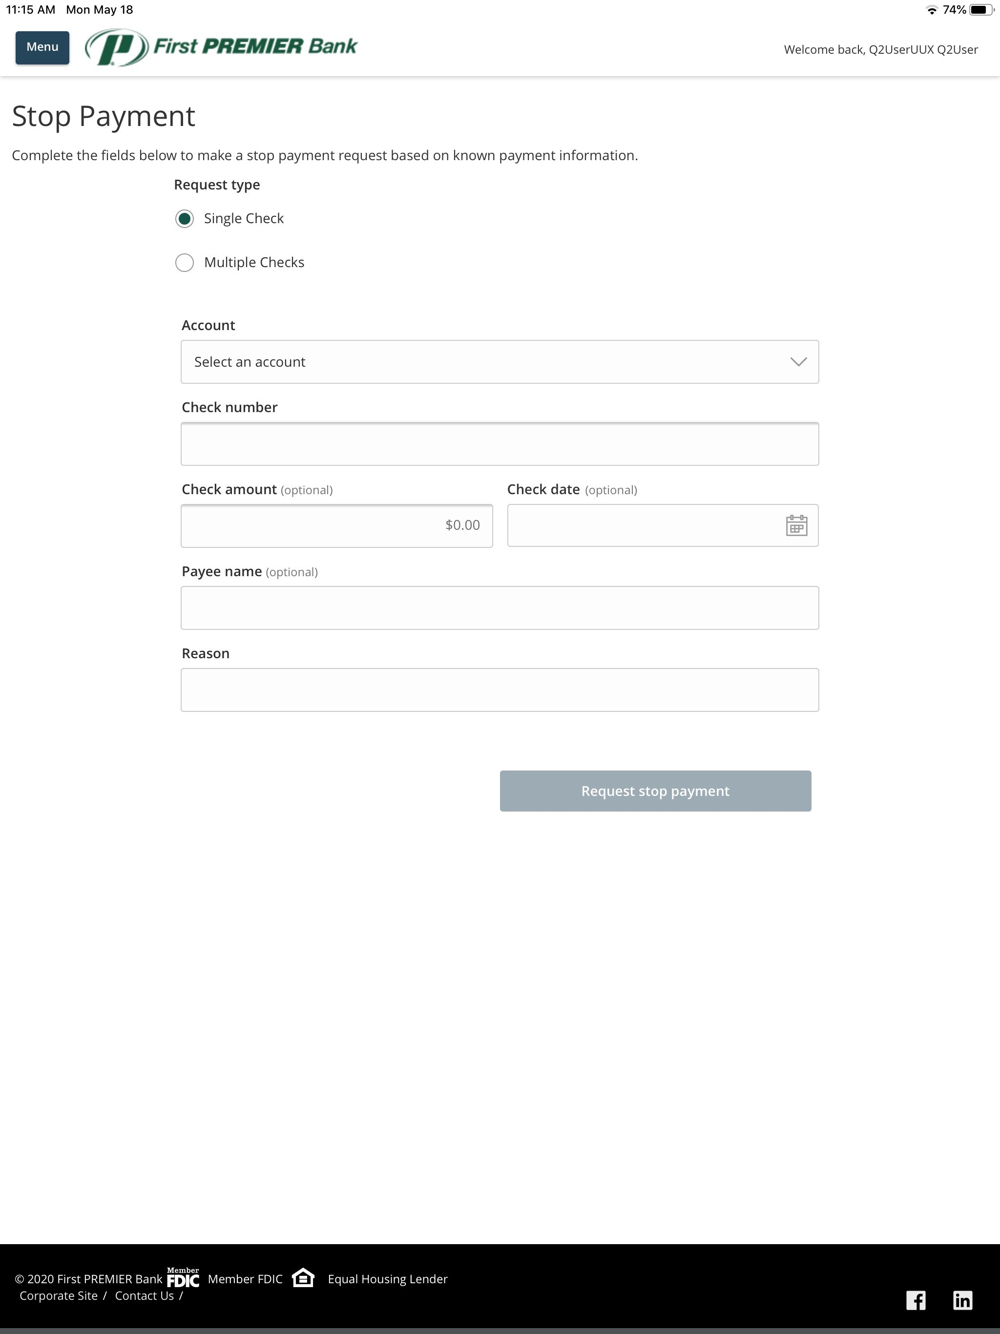Screen dimensions: 1000x1334
Task: Open the Corporate Site footer link
Action: [x=59, y=1296]
